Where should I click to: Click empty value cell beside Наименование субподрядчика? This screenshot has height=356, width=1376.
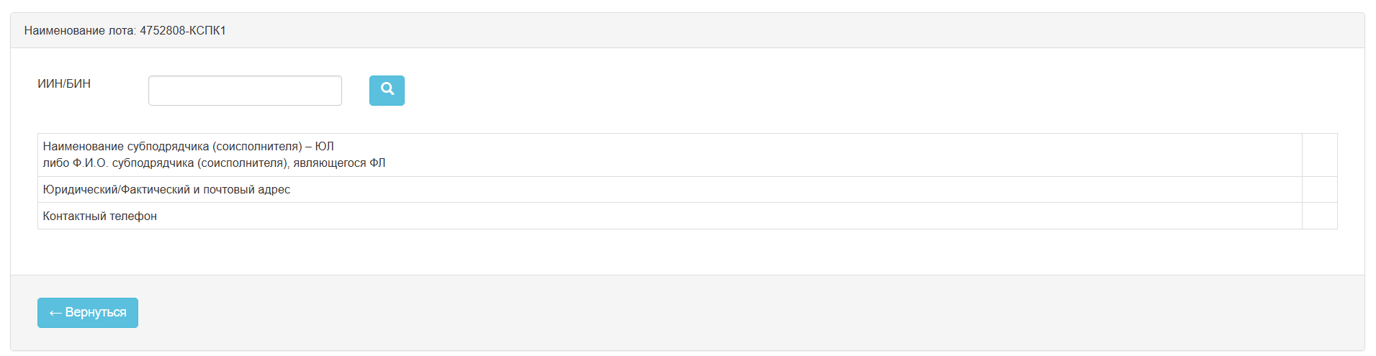click(x=1319, y=155)
